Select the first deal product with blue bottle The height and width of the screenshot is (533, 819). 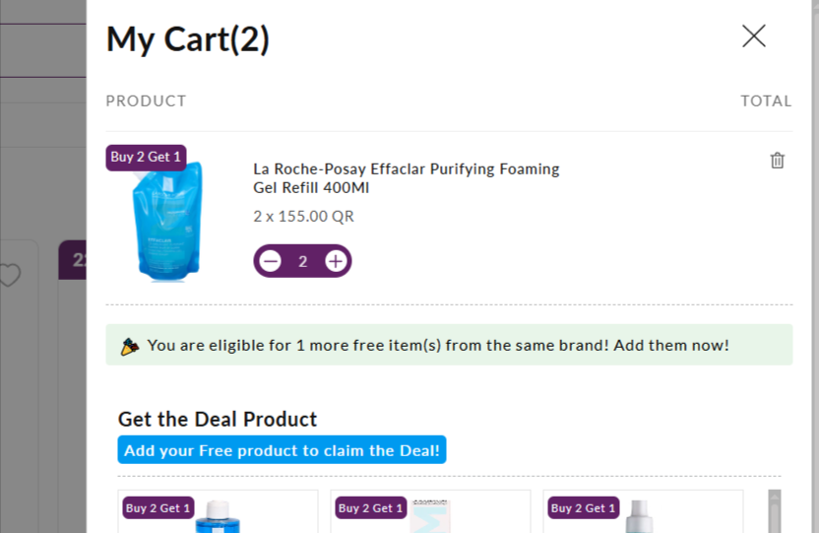[218, 512]
